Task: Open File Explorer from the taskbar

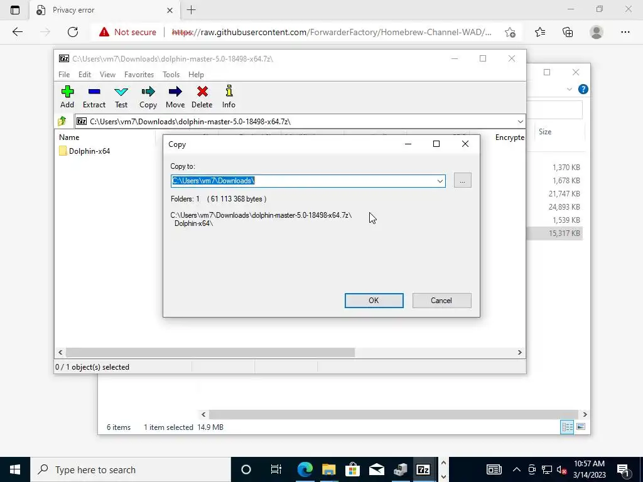Action: 328,469
